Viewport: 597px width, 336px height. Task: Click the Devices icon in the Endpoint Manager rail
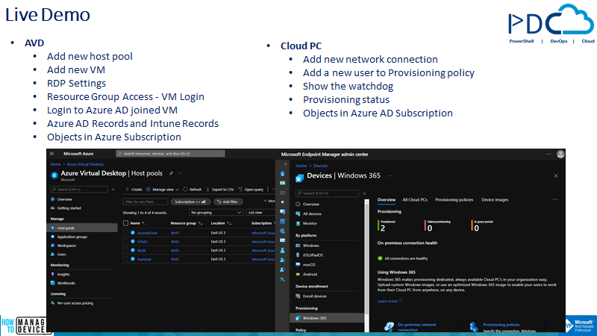coord(283,212)
